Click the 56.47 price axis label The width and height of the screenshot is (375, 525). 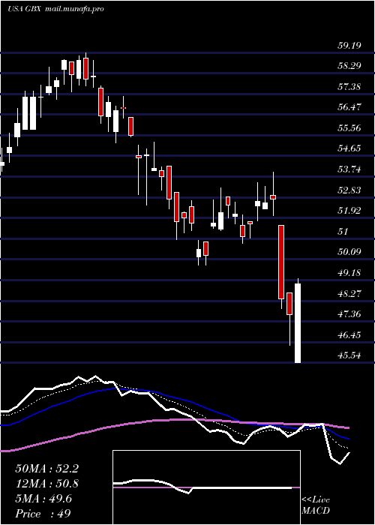pos(349,107)
